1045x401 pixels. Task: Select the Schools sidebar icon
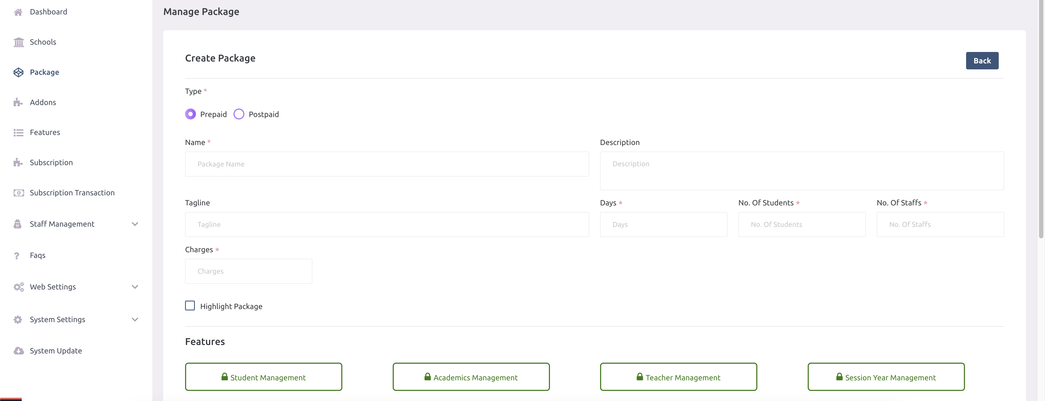point(19,42)
